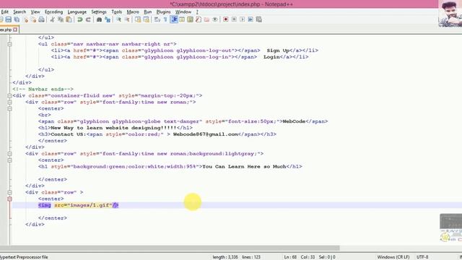Click the Redo arrow icon
Viewport: 462px width, 260px height.
tap(88, 19)
